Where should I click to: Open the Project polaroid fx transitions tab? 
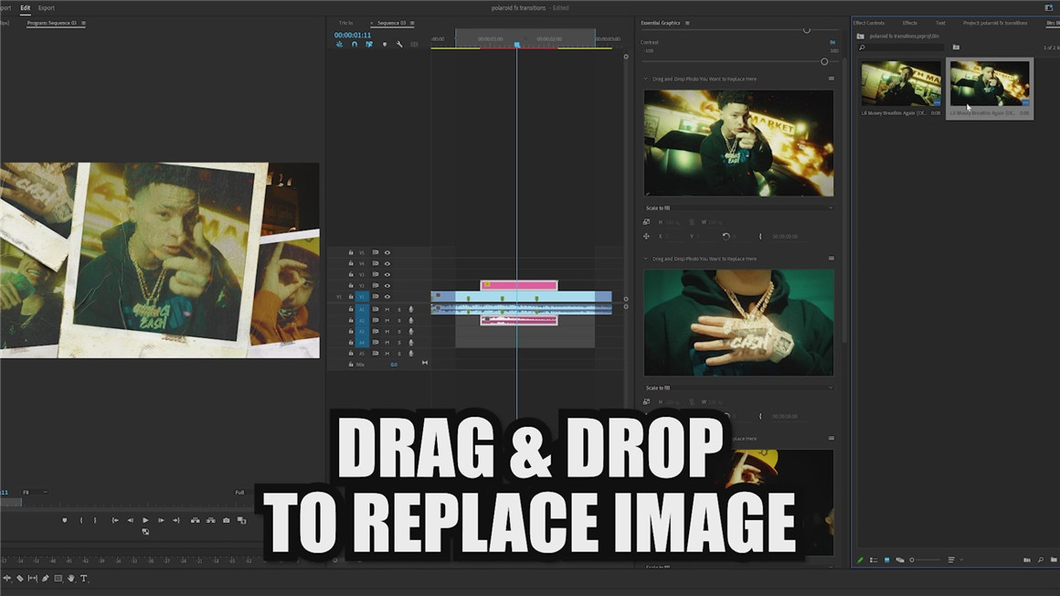[995, 23]
